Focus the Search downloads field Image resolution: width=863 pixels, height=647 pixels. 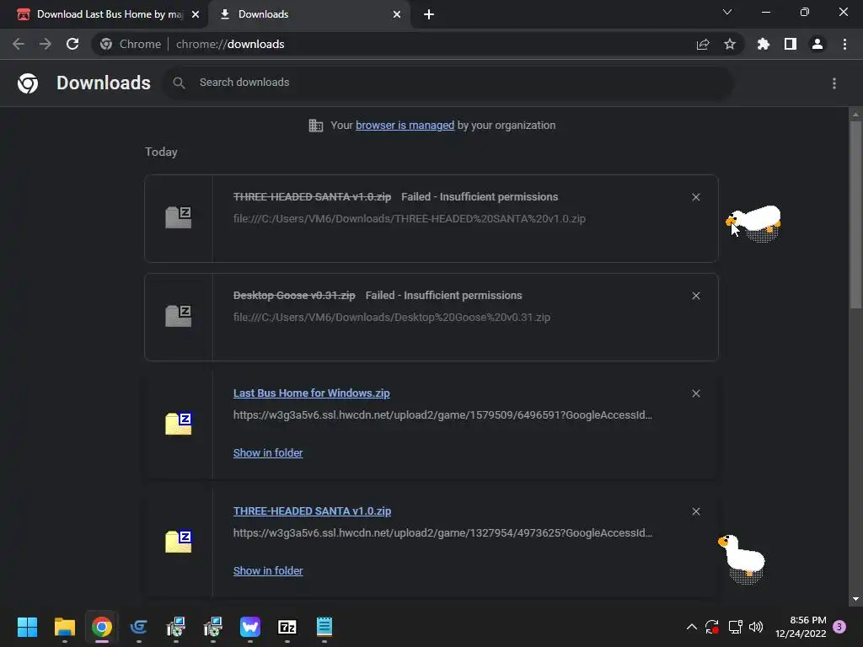click(x=448, y=83)
